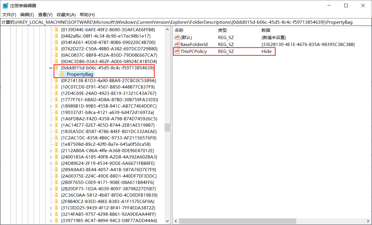Select the BaseFolderId value name
Image resolution: width=372 pixels, height=225 pixels.
click(x=194, y=44)
